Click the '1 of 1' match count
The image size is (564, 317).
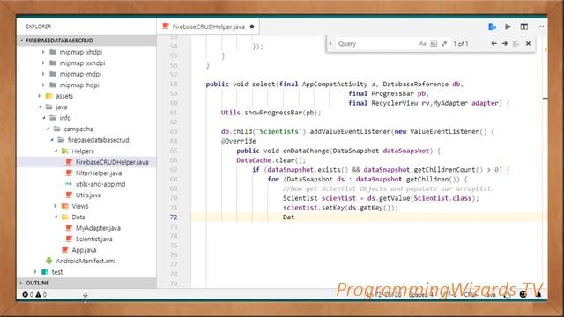[x=461, y=43]
